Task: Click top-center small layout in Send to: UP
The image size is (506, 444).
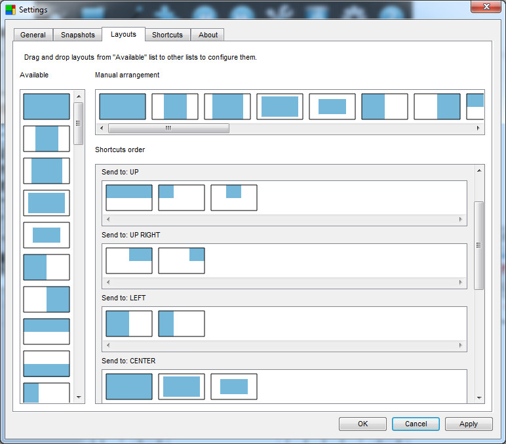Action: click(234, 197)
